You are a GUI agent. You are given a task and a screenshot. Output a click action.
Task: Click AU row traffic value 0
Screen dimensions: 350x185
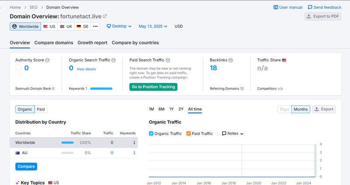pyautogui.click(x=112, y=153)
